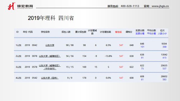Open the www.jhgk.cn website address
Viewport: 180px width, 101px height.
[160, 6]
